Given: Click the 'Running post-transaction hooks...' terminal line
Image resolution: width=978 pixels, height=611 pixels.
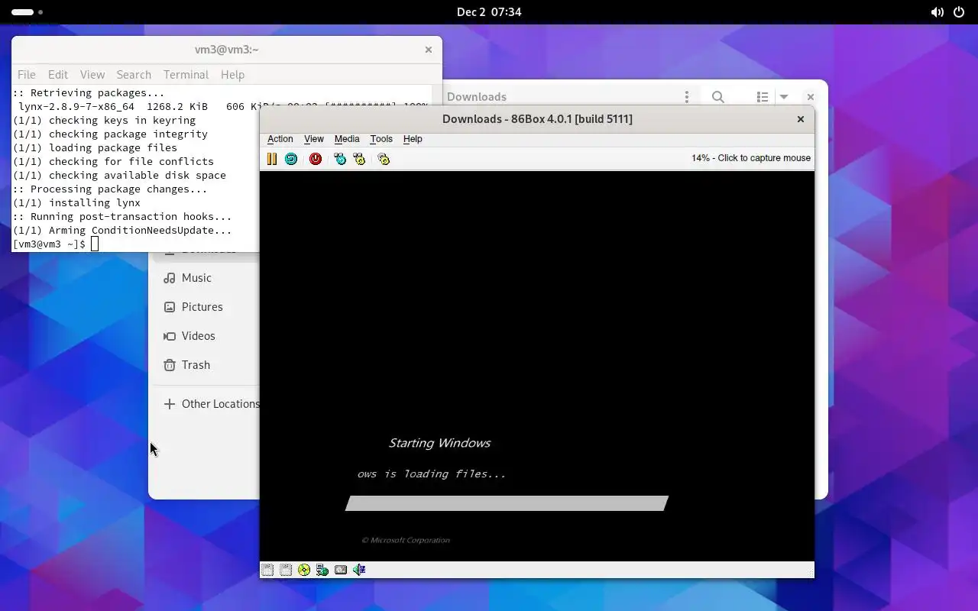Looking at the screenshot, I should pyautogui.click(x=122, y=217).
